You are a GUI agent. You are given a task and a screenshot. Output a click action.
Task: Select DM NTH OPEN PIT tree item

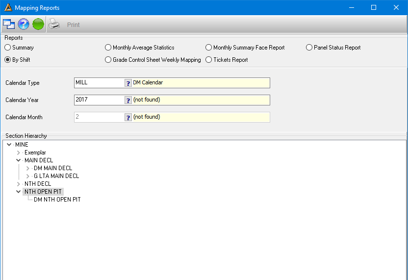57,199
